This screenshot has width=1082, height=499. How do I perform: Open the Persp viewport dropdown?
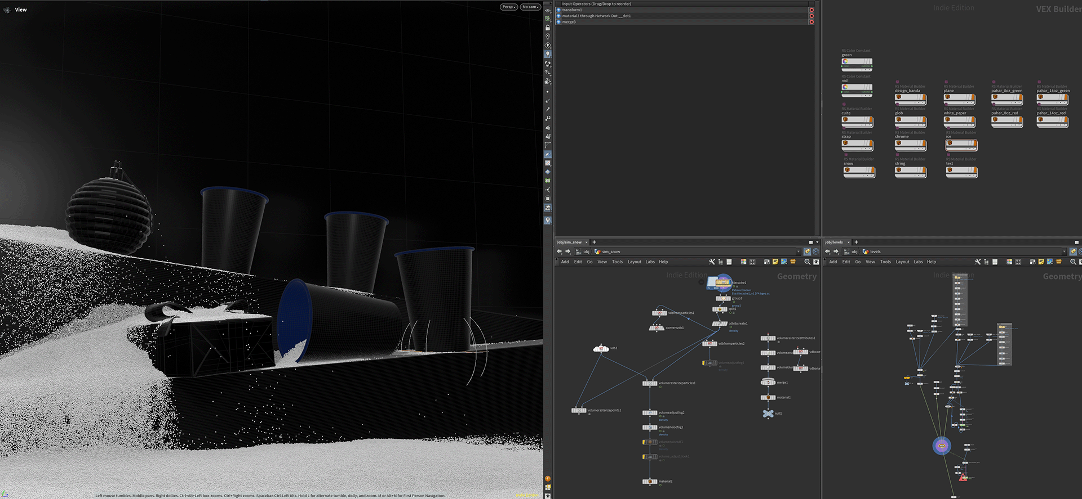click(x=508, y=7)
